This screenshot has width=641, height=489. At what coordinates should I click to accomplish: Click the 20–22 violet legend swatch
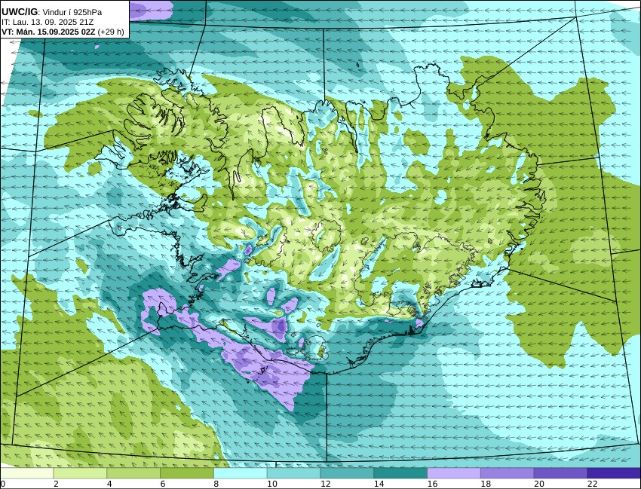pos(560,473)
